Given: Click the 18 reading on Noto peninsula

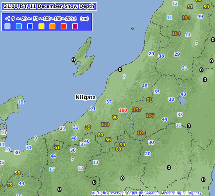Looking at the screenshot, I should [21, 102].
